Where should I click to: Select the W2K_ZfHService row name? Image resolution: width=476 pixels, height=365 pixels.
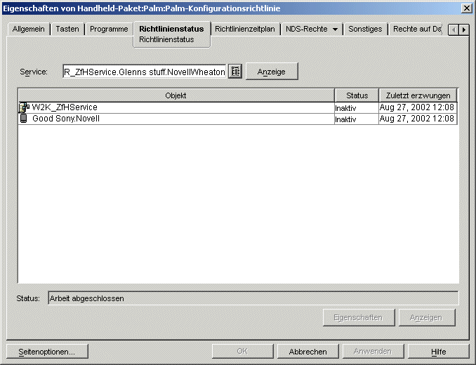65,107
